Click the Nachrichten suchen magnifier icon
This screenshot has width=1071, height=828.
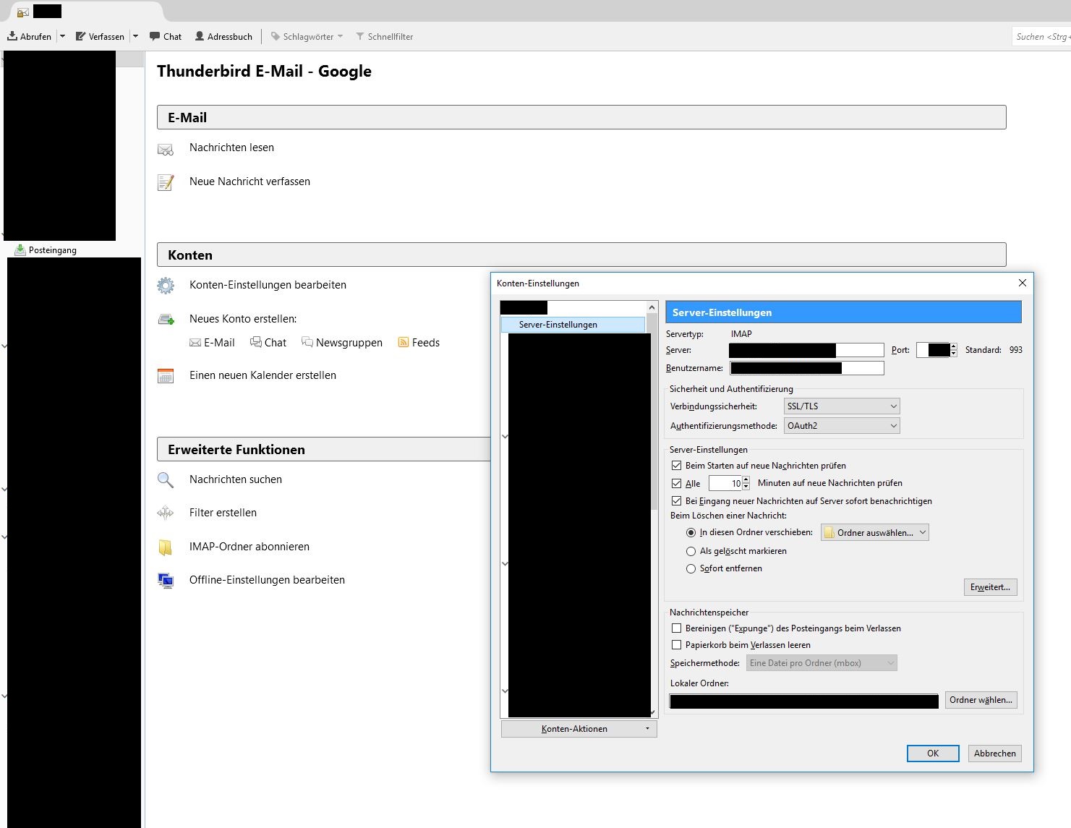click(166, 480)
